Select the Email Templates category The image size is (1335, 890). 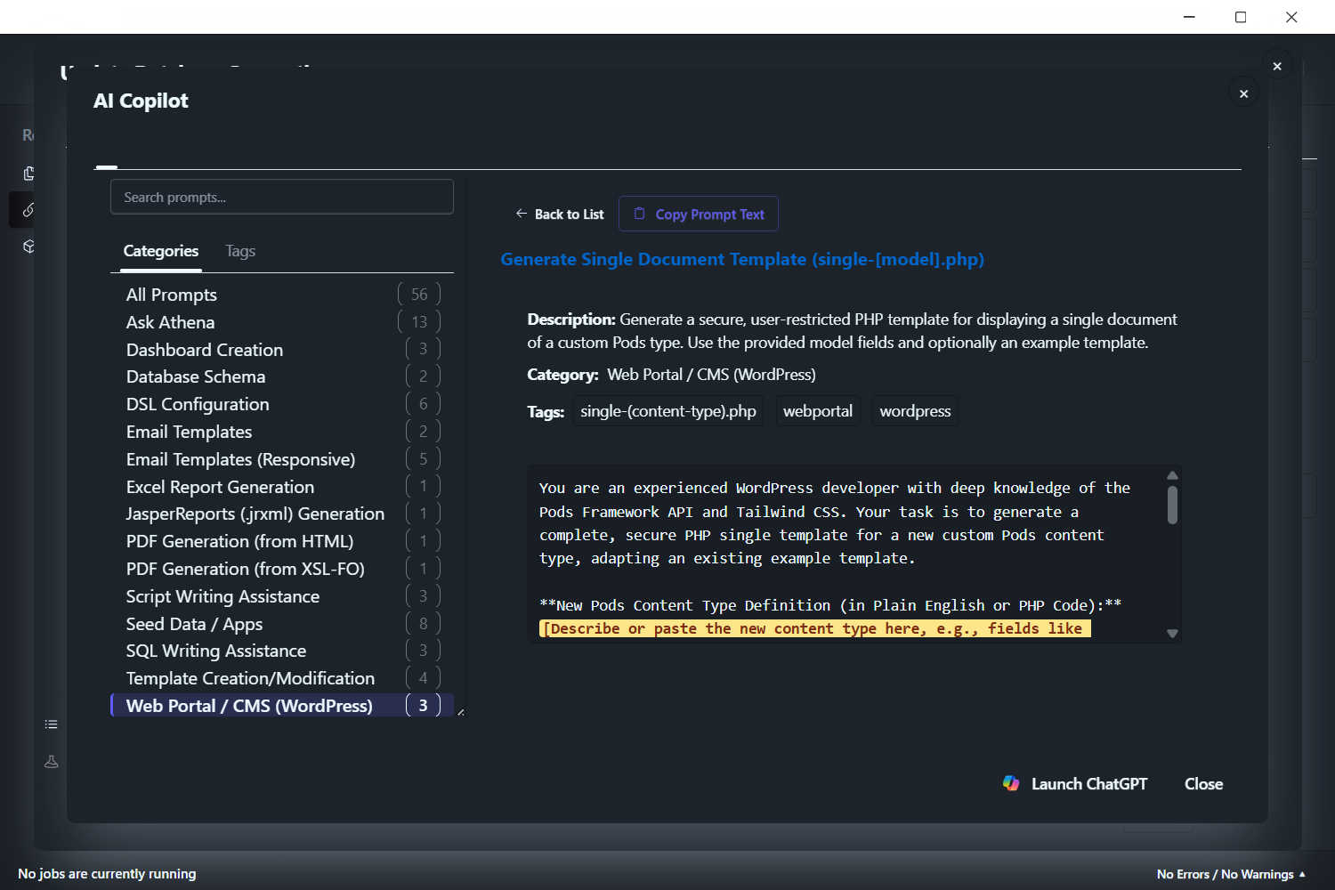click(282, 432)
